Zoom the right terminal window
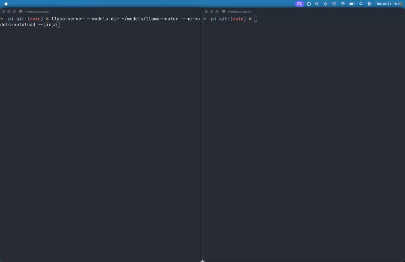 click(217, 11)
